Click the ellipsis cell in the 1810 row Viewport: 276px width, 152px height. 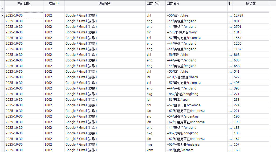230,32
